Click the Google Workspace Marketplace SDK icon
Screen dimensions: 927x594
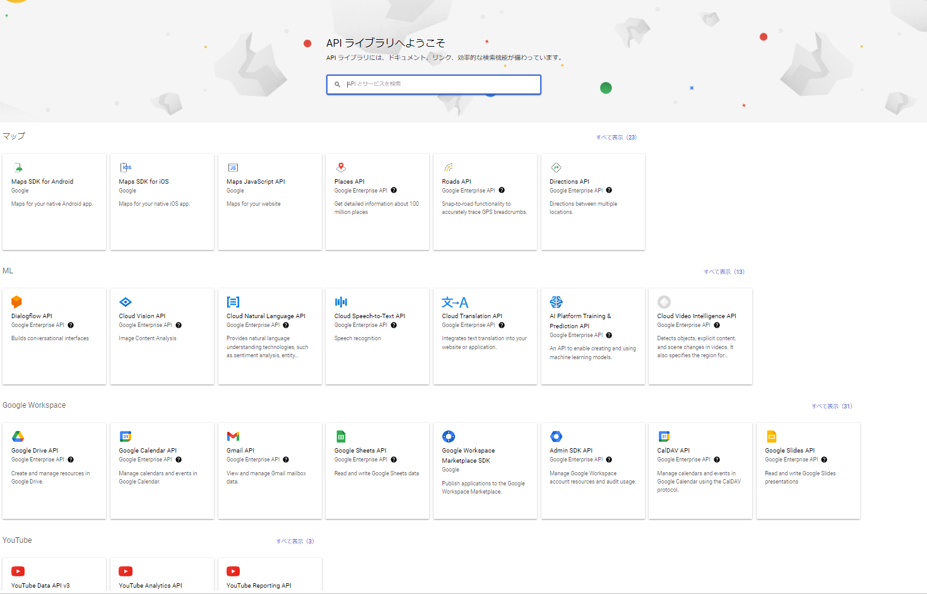(x=449, y=436)
